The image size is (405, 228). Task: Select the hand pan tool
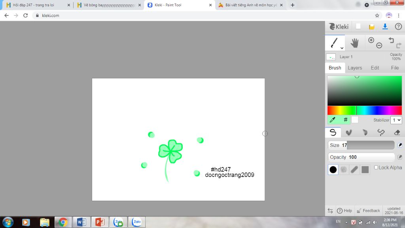(355, 43)
